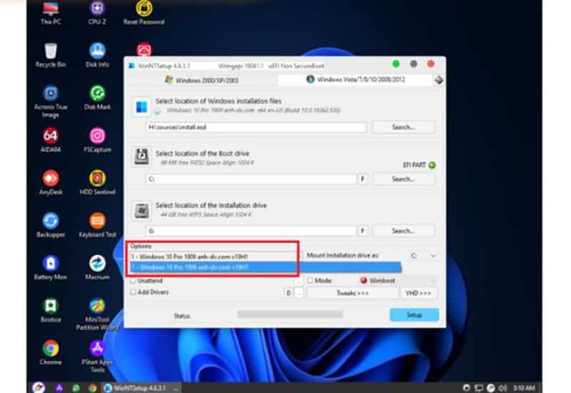Viewport: 571px width, 393px height.
Task: Click the installation drive G: input field
Action: coord(251,231)
